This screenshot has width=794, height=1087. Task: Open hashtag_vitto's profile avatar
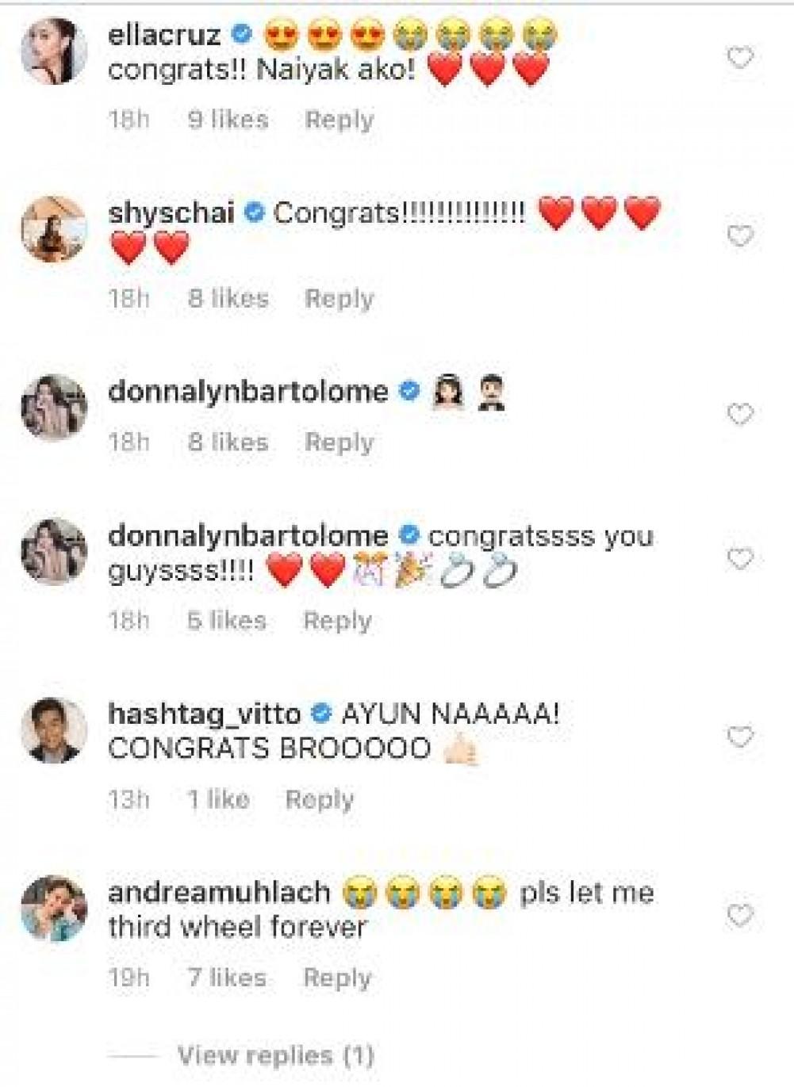pyautogui.click(x=54, y=730)
